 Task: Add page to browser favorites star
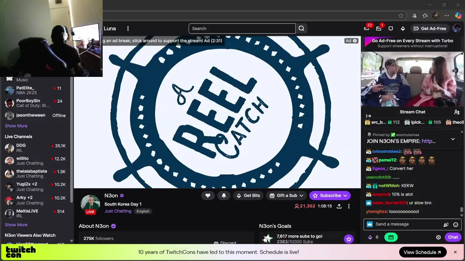coord(401,16)
